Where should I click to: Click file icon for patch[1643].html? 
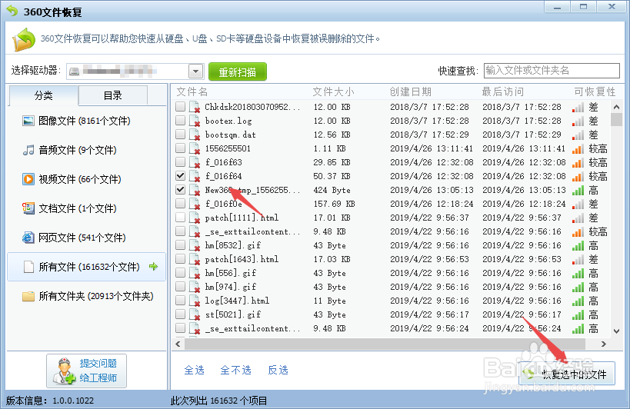195,259
